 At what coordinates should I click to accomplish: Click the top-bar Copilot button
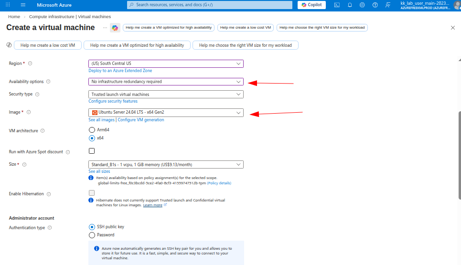click(311, 5)
